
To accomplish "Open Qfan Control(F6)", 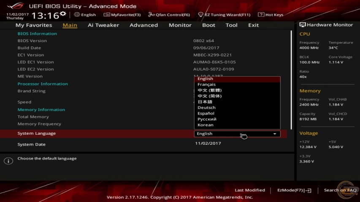I will click(169, 15).
